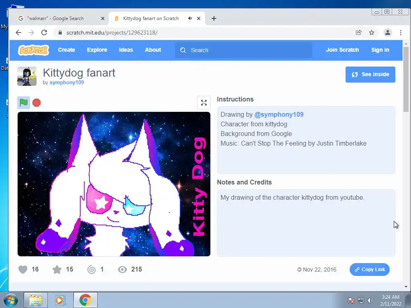Reload the current page
Image resolution: width=411 pixels, height=308 pixels.
point(44,32)
